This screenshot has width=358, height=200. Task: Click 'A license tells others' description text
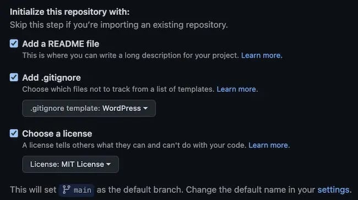click(x=134, y=145)
